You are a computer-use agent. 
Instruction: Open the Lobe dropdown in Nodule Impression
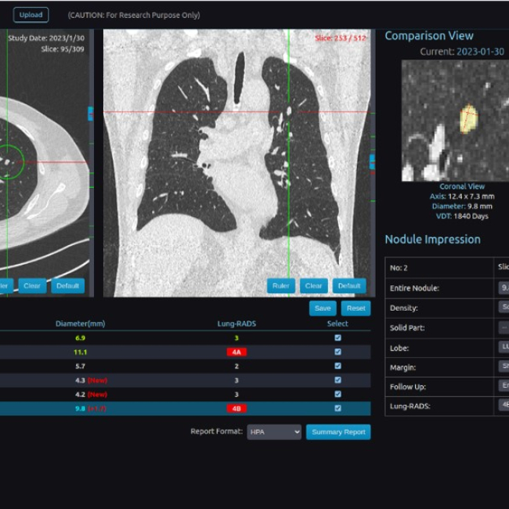504,346
